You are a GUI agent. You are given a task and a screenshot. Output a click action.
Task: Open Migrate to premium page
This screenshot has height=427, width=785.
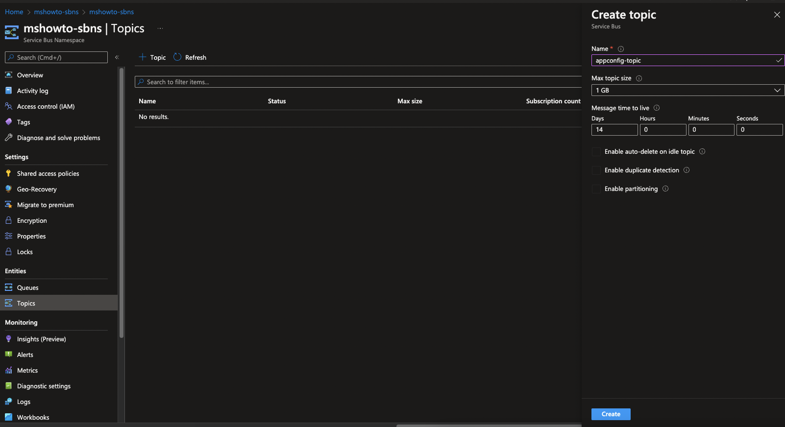pyautogui.click(x=45, y=205)
